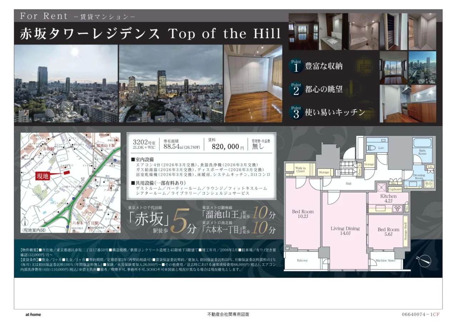Click the Bath Room in floor plan
457x324 pixels.
pos(422,151)
